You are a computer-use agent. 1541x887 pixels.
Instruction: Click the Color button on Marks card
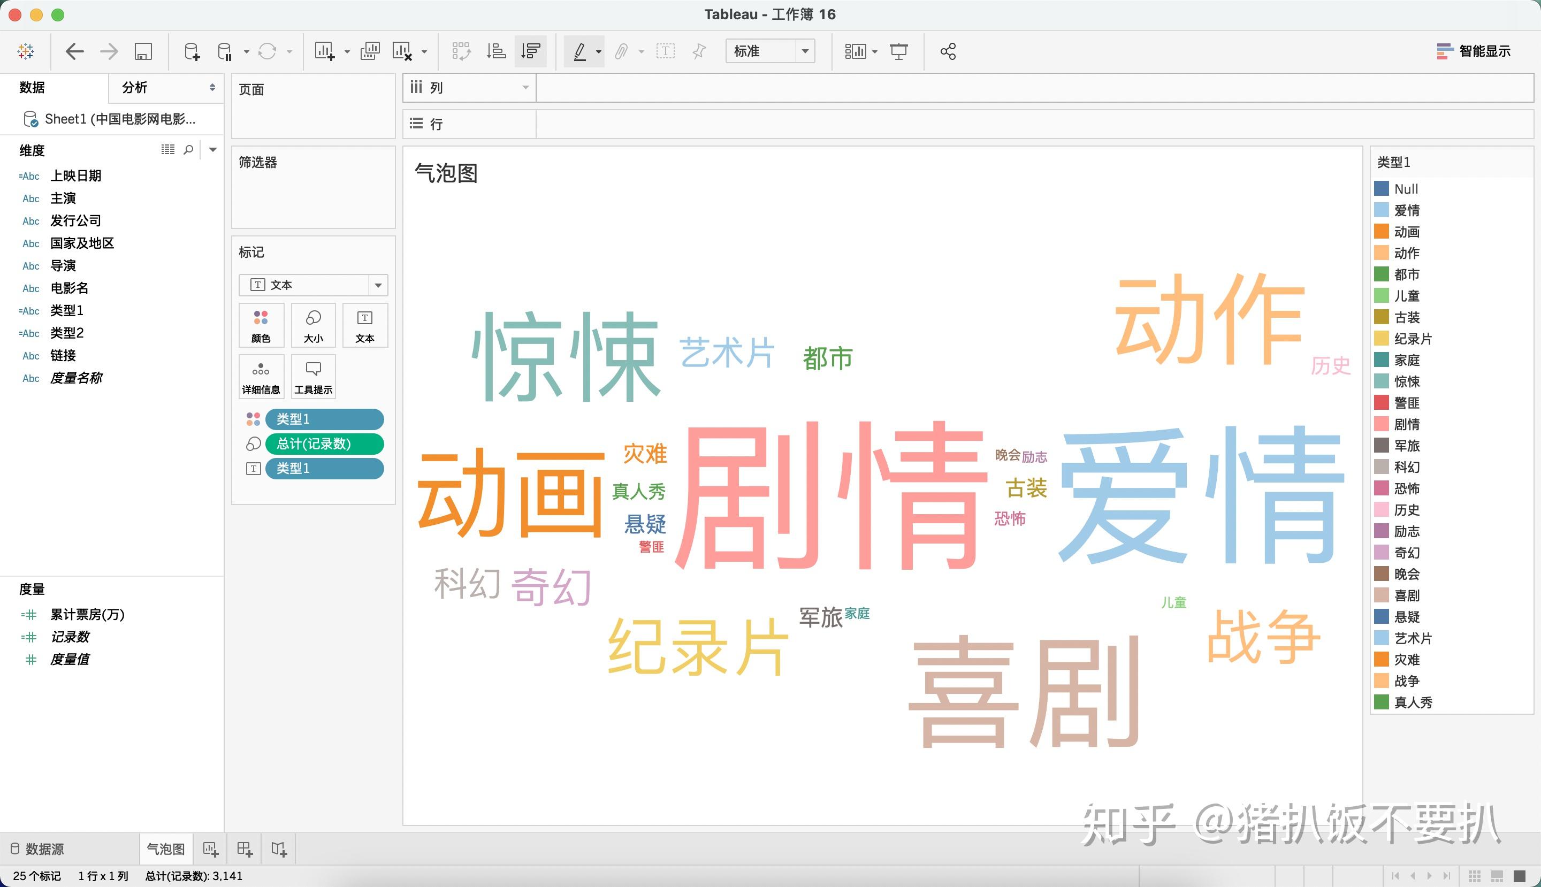tap(261, 325)
